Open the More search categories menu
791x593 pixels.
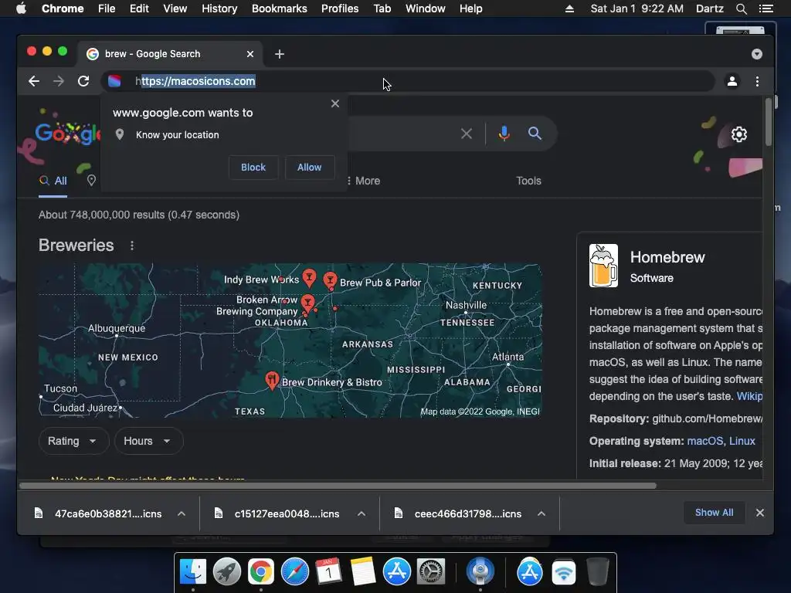(363, 181)
